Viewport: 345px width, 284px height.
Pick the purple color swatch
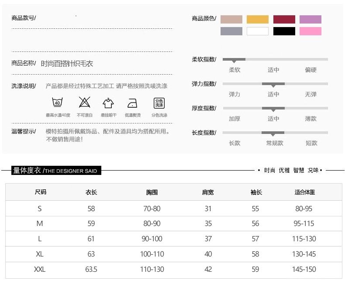(310, 19)
